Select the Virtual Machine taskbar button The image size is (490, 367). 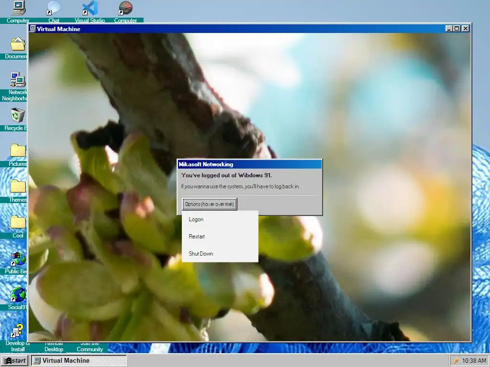[78, 361]
